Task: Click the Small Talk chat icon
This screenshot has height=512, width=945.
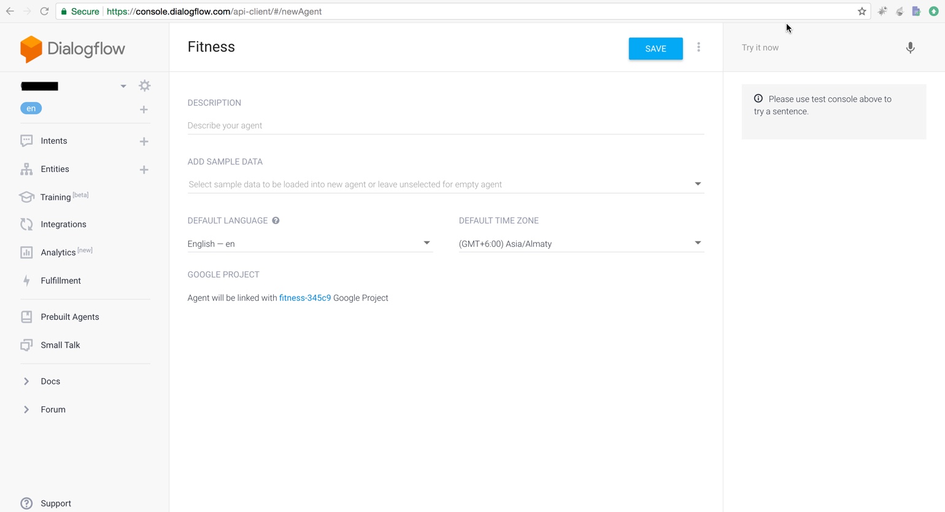Action: coord(26,345)
